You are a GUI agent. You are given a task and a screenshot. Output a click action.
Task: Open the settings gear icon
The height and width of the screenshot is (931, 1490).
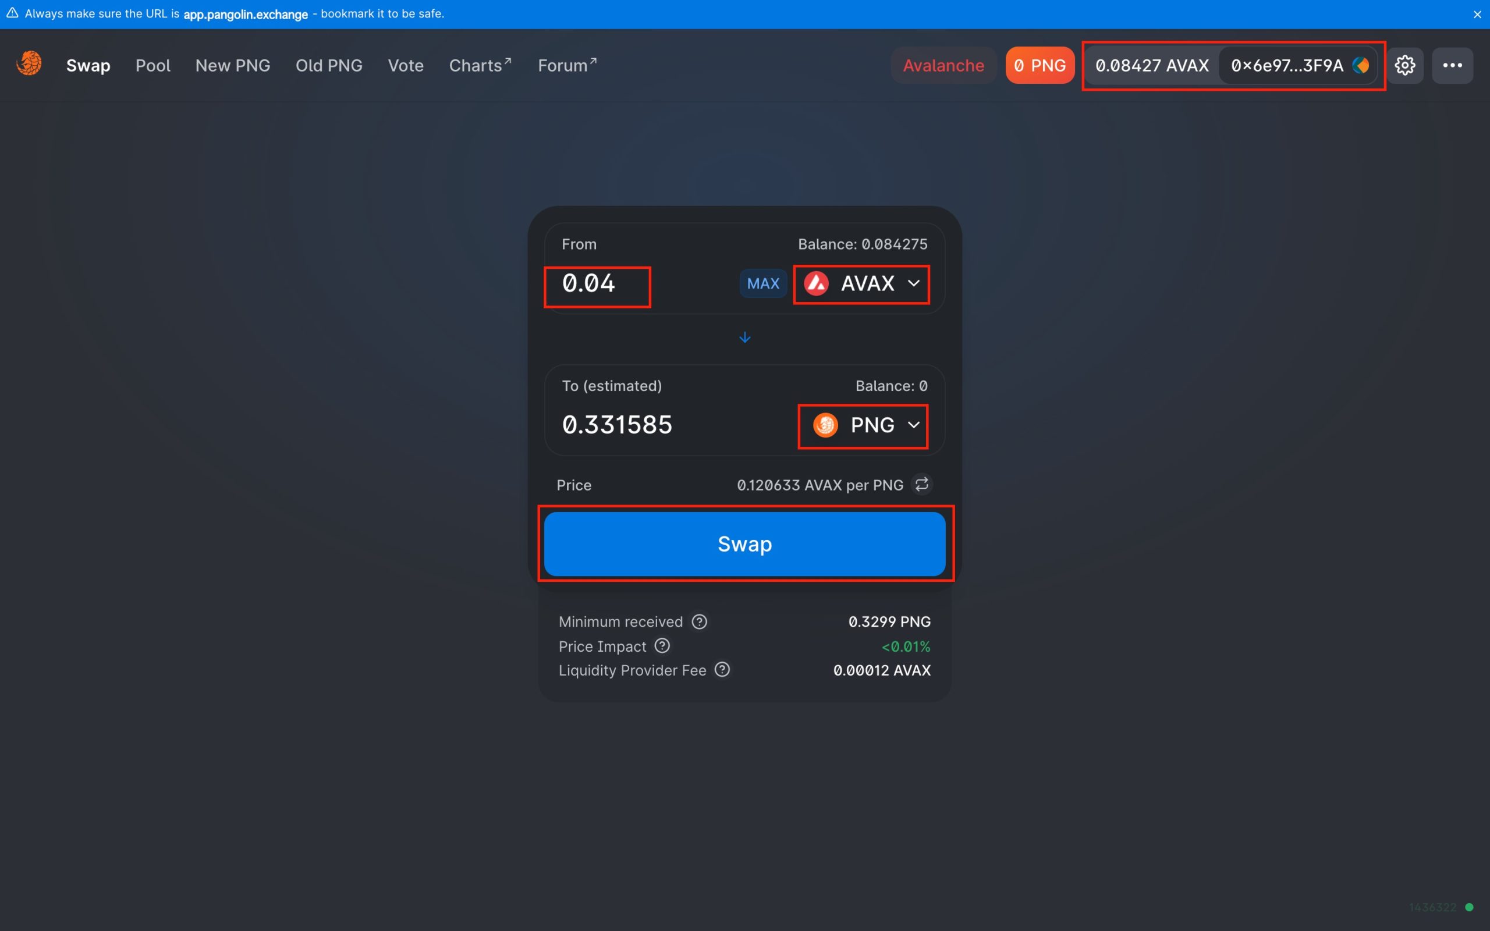tap(1404, 65)
